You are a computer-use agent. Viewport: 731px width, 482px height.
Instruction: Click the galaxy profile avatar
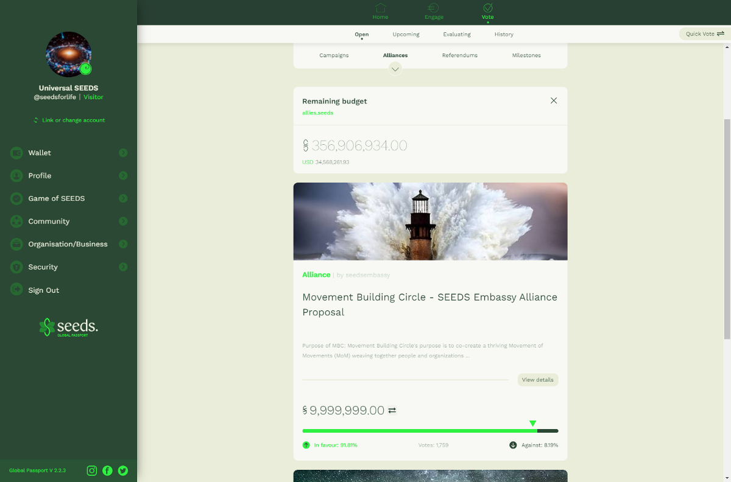(x=68, y=54)
